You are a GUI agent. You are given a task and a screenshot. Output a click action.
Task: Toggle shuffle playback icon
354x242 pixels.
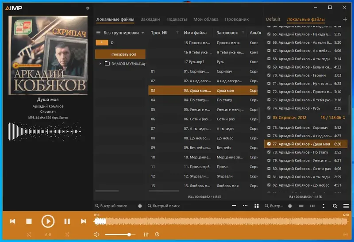[67, 234]
